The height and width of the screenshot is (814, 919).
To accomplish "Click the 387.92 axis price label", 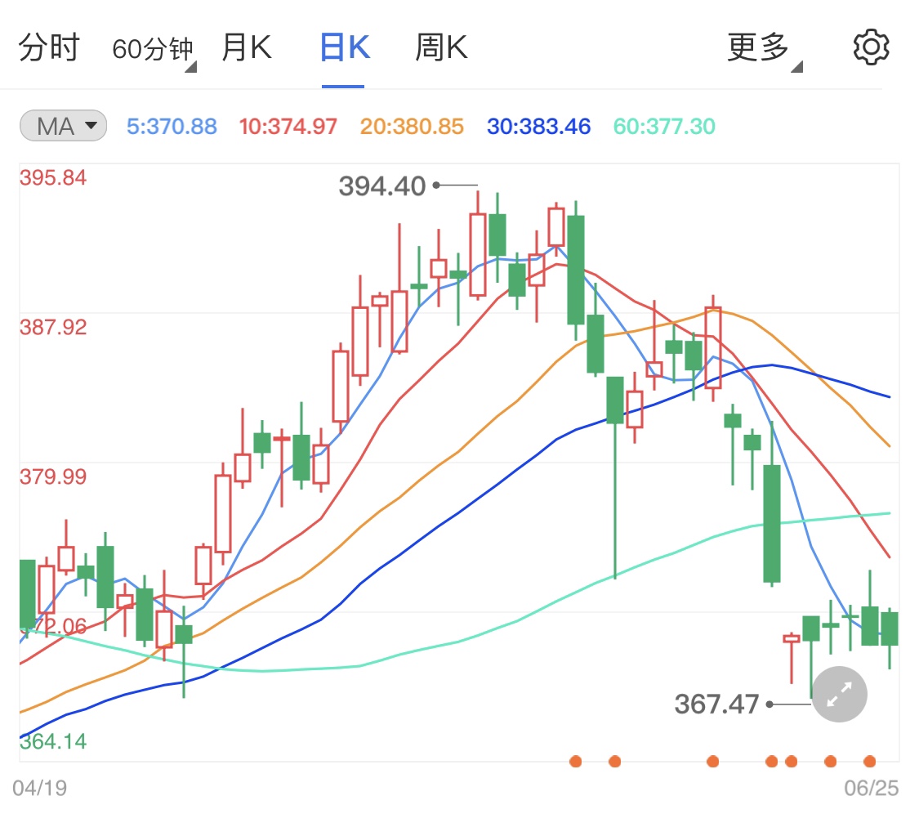I will tap(53, 327).
